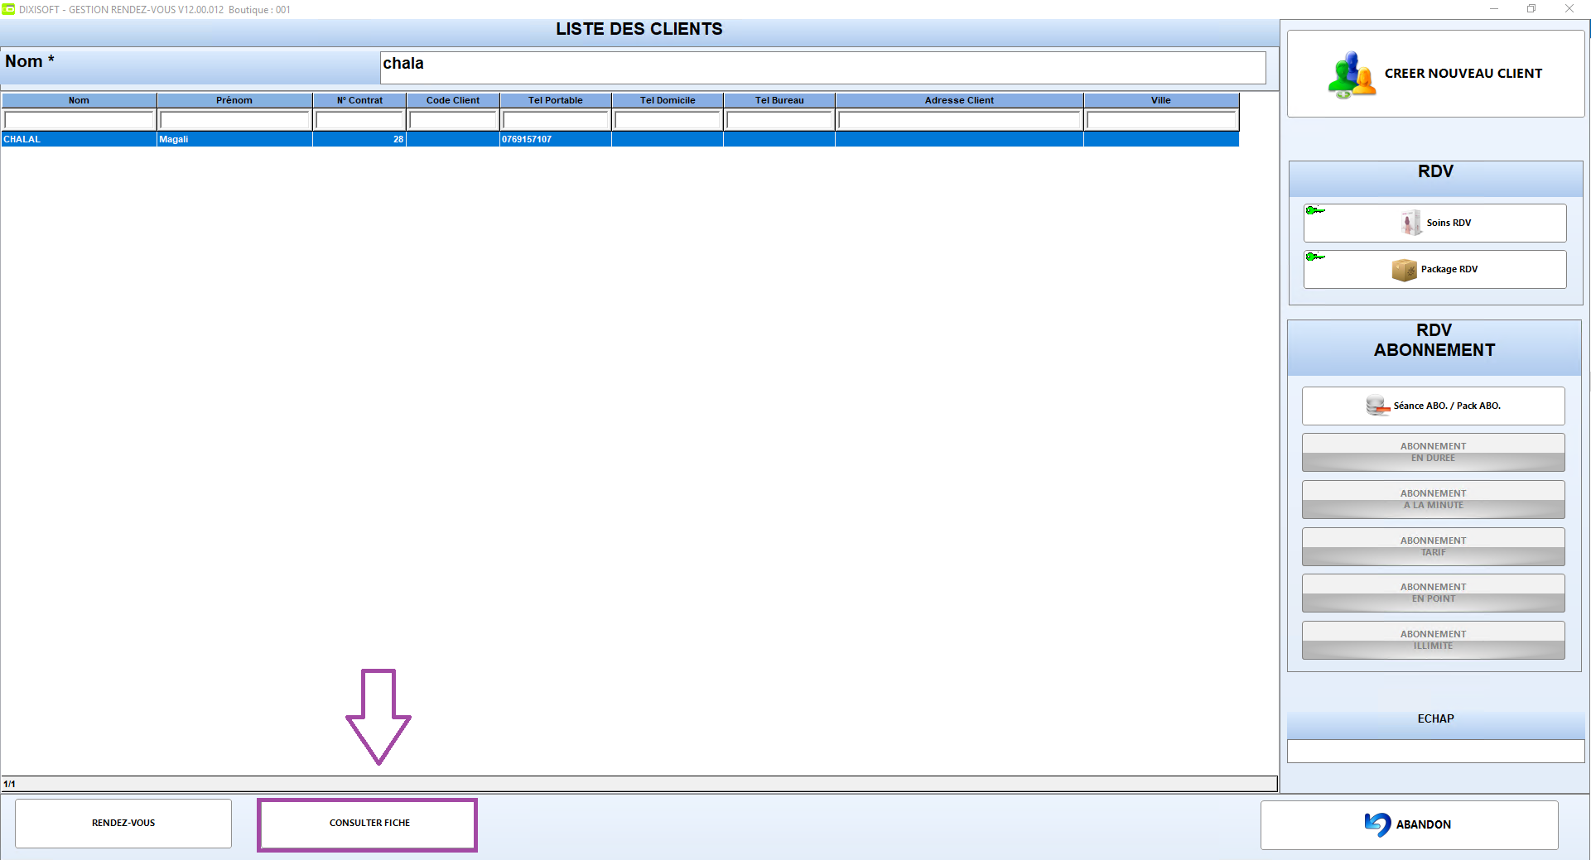Image resolution: width=1591 pixels, height=860 pixels.
Task: Click the Rendez-Vous button
Action: coord(123,824)
